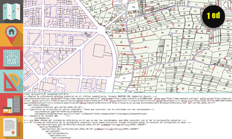The height and width of the screenshot is (139, 232).
Task: Click the gml:LinearRing tag line
Action: point(61,138)
